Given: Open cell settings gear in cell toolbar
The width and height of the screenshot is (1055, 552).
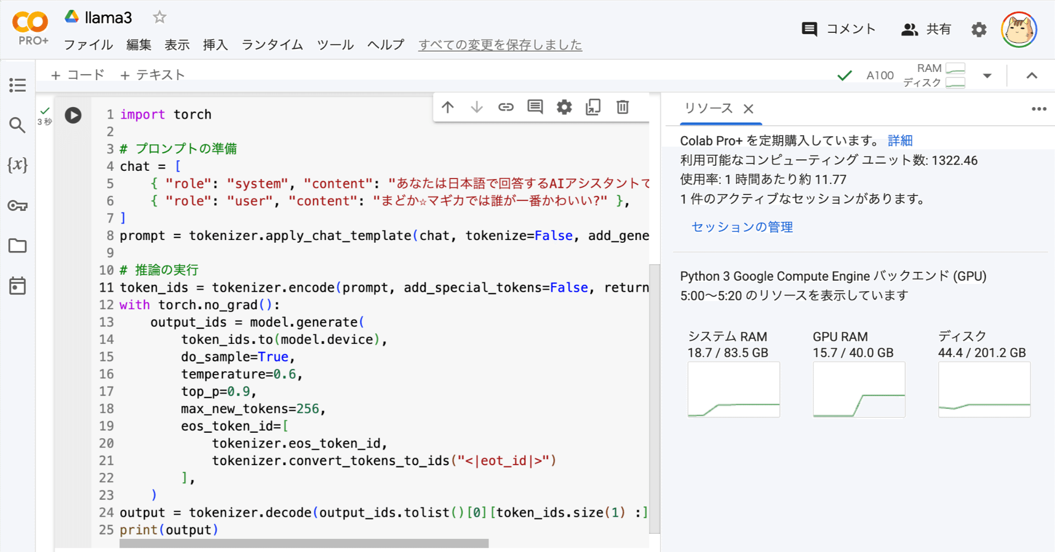Looking at the screenshot, I should (564, 107).
